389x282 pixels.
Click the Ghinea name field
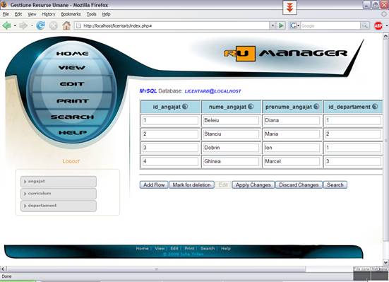231,162
